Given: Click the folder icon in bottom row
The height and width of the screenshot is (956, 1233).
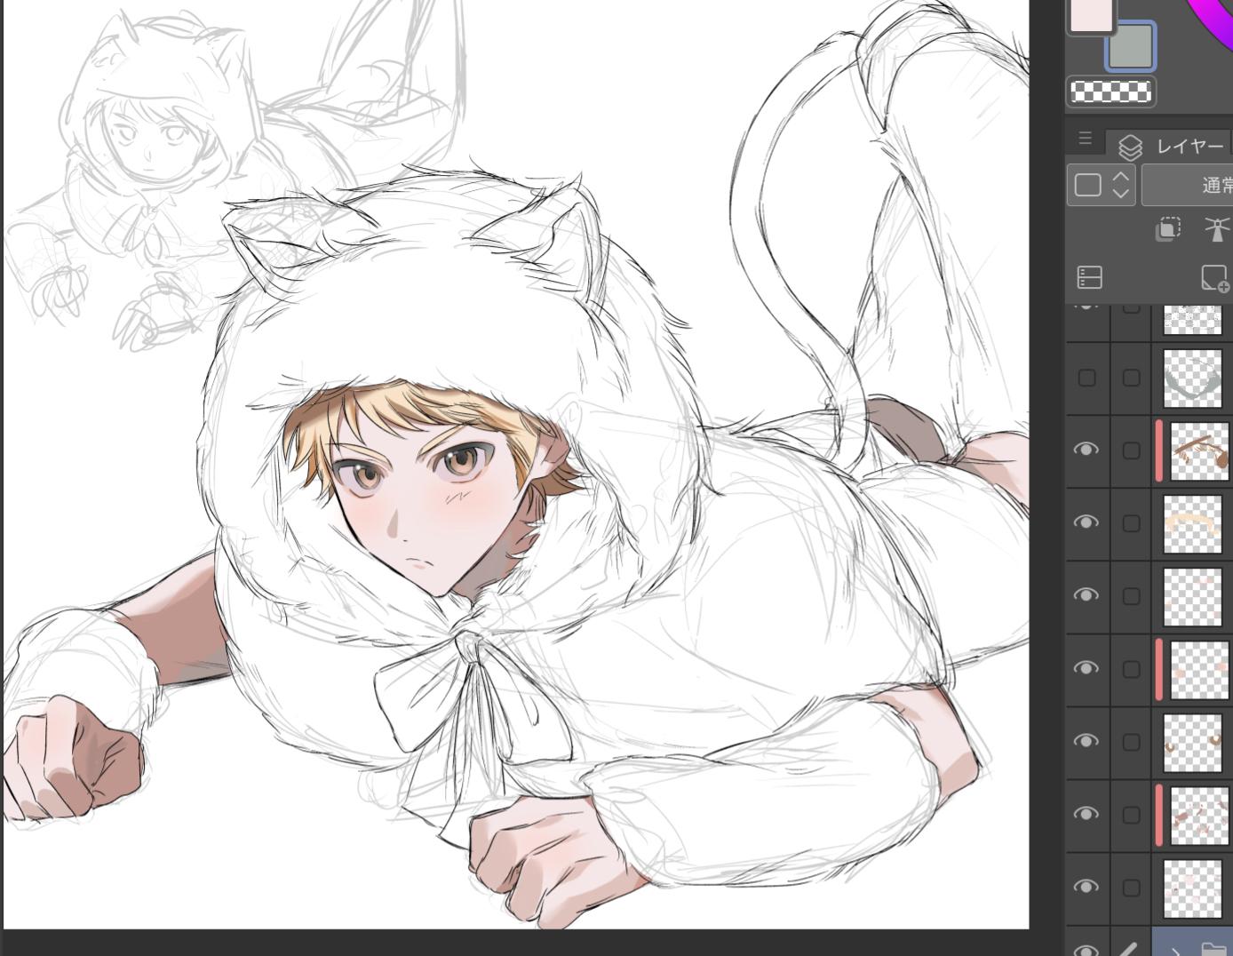Looking at the screenshot, I should (x=1213, y=949).
